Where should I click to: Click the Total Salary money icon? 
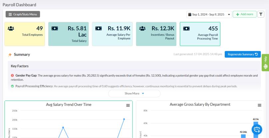[55, 29]
